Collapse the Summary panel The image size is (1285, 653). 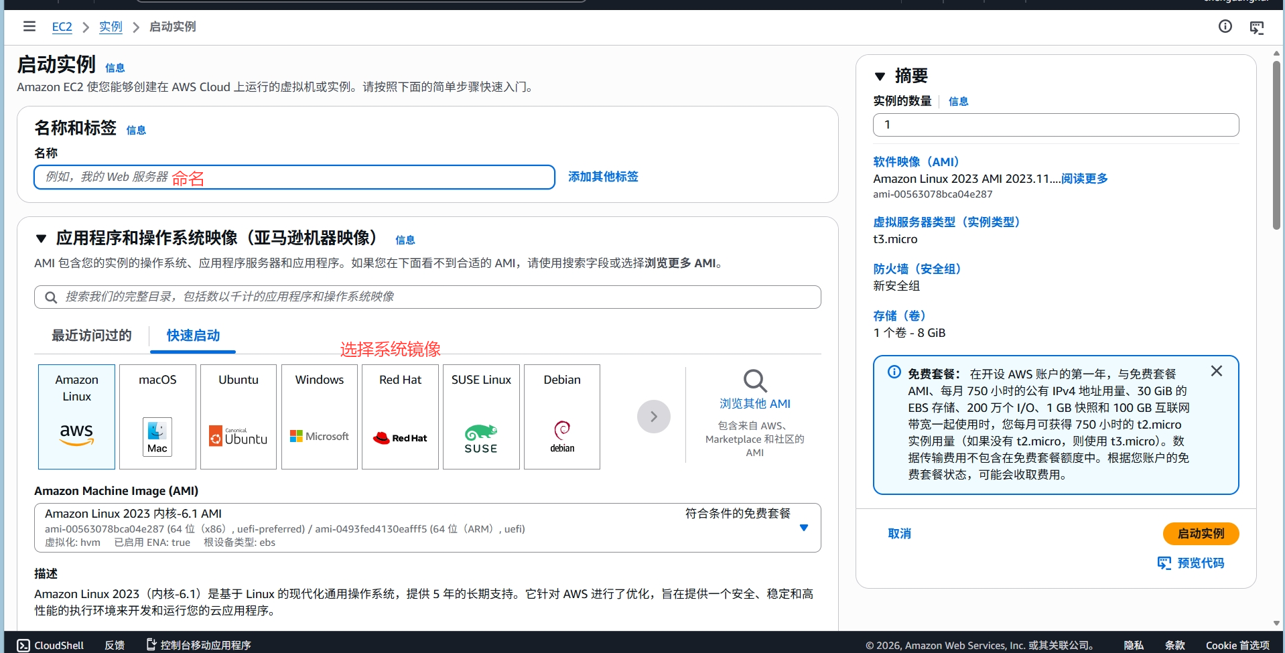880,76
